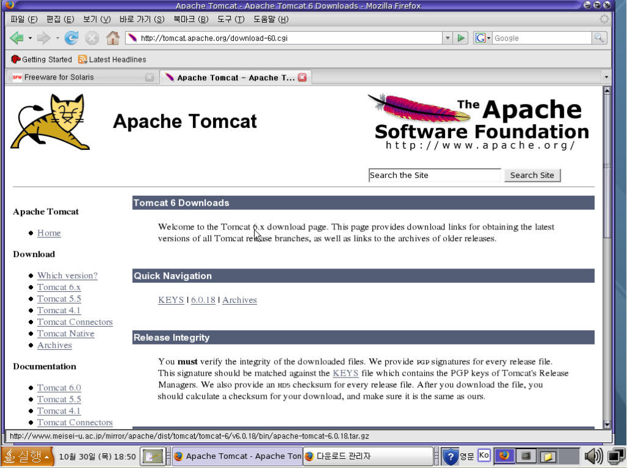Open the 편집 (E) menu

point(61,19)
